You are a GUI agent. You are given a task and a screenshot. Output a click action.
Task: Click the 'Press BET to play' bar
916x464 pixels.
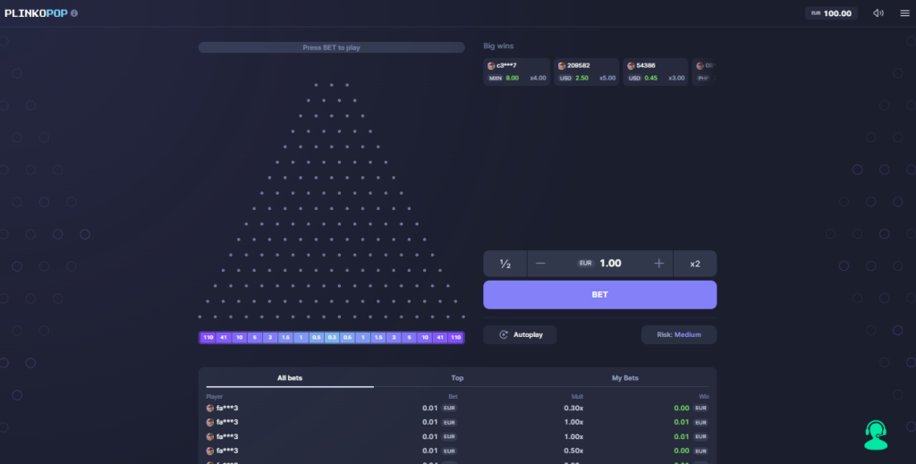[x=331, y=47]
